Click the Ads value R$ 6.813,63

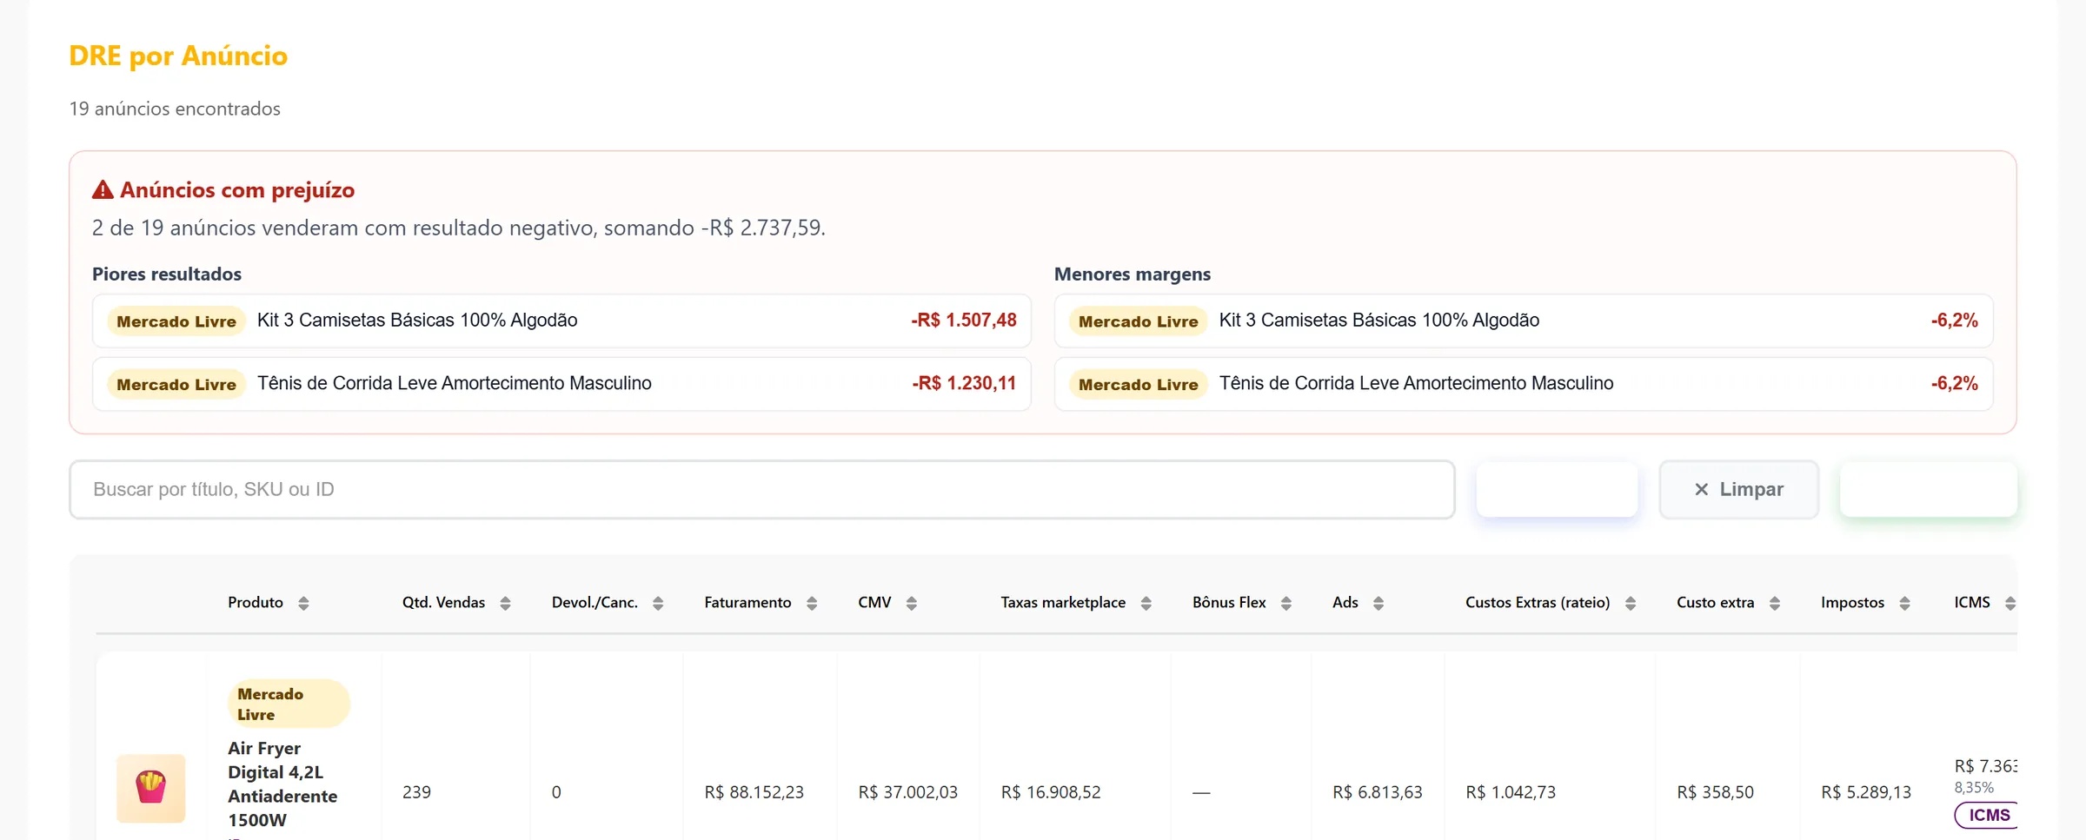[1378, 793]
